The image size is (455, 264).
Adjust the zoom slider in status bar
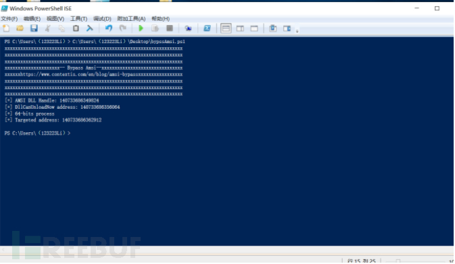(398, 261)
